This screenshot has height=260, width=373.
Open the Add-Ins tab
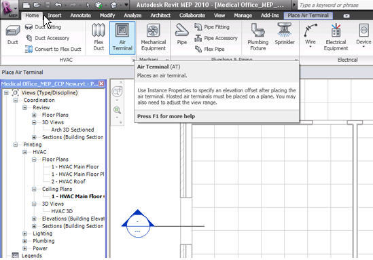point(270,16)
